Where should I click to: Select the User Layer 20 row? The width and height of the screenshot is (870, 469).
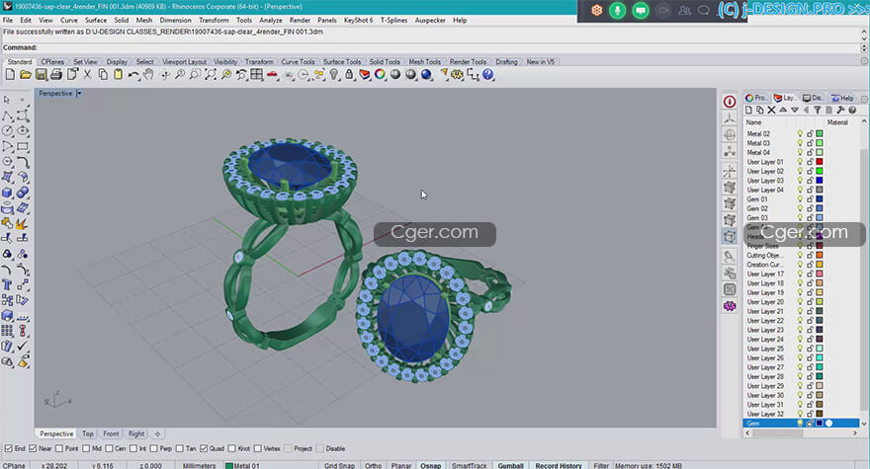point(801,302)
